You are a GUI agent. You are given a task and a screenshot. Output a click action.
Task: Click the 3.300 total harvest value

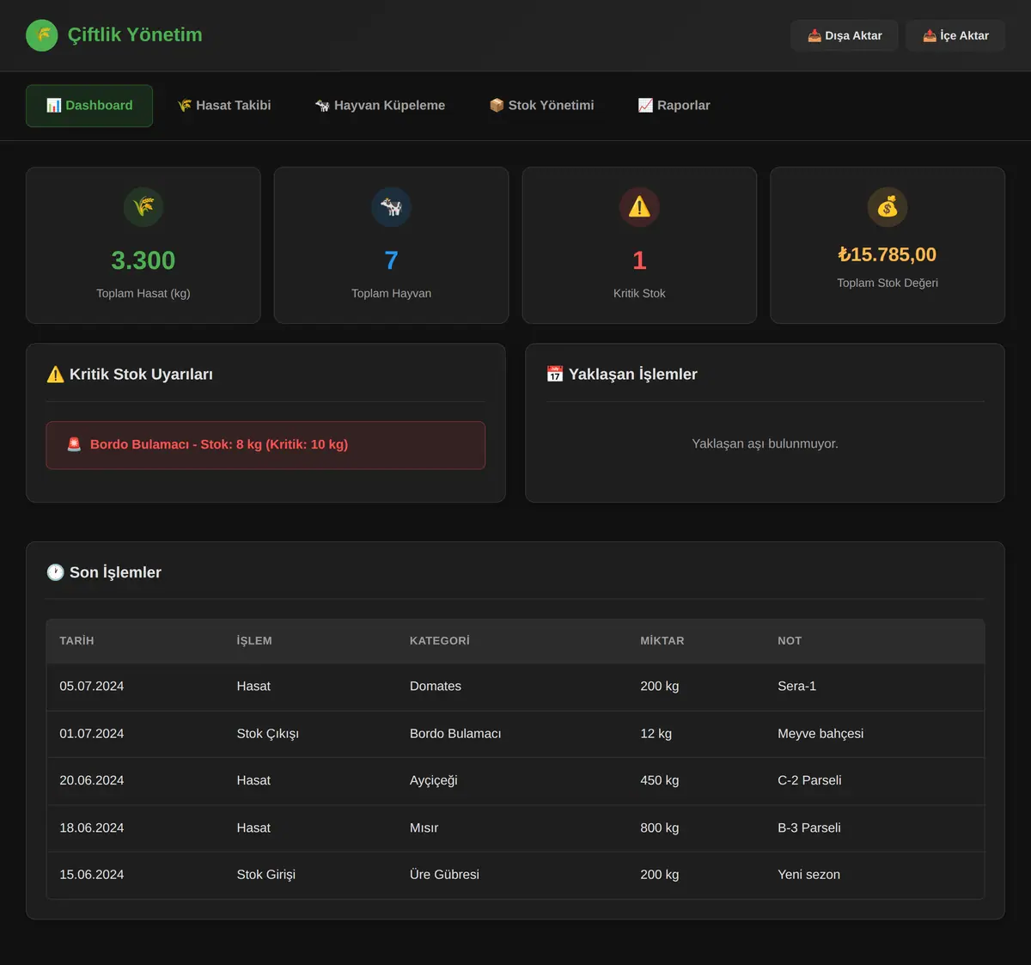coord(143,260)
